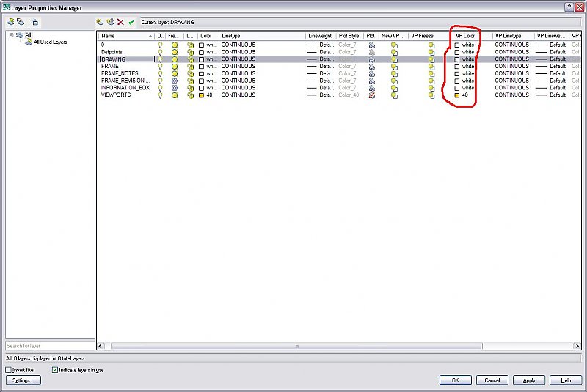This screenshot has height=392, width=587.
Task: Toggle the On light bulb for FRAME_NOTES layer
Action: (160, 73)
